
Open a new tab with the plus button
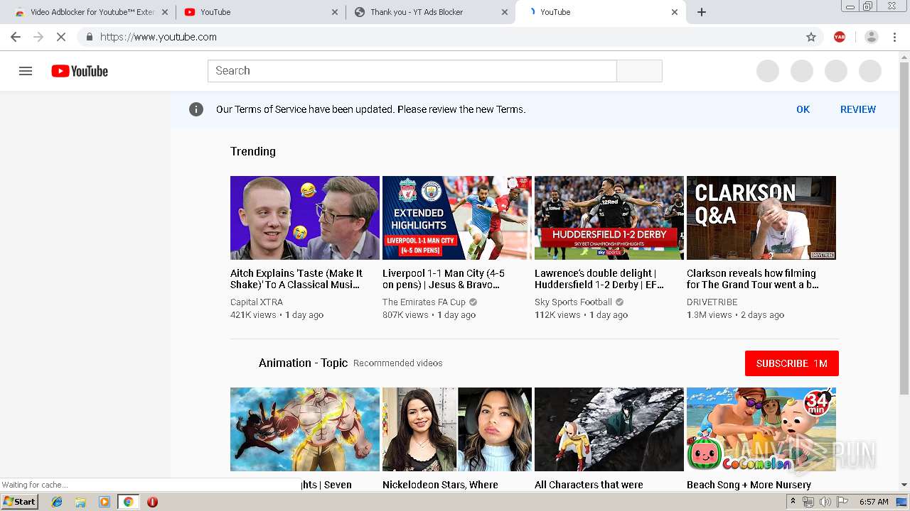coord(702,12)
